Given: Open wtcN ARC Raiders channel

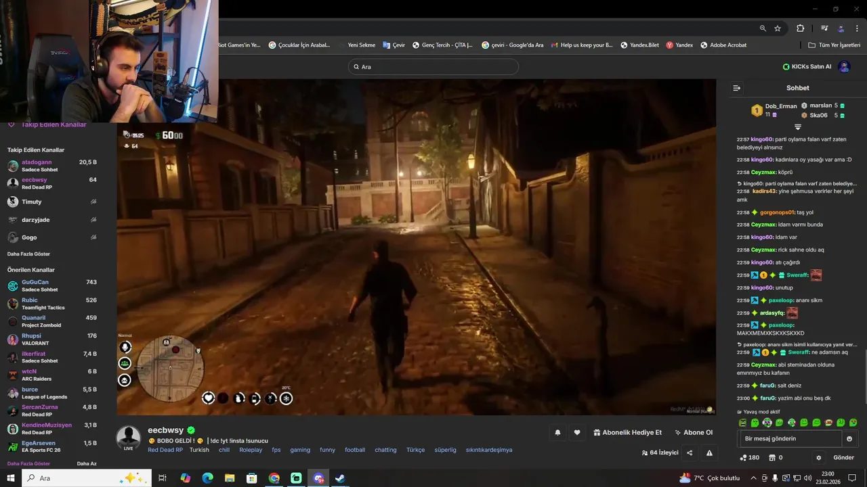Looking at the screenshot, I should 51,375.
